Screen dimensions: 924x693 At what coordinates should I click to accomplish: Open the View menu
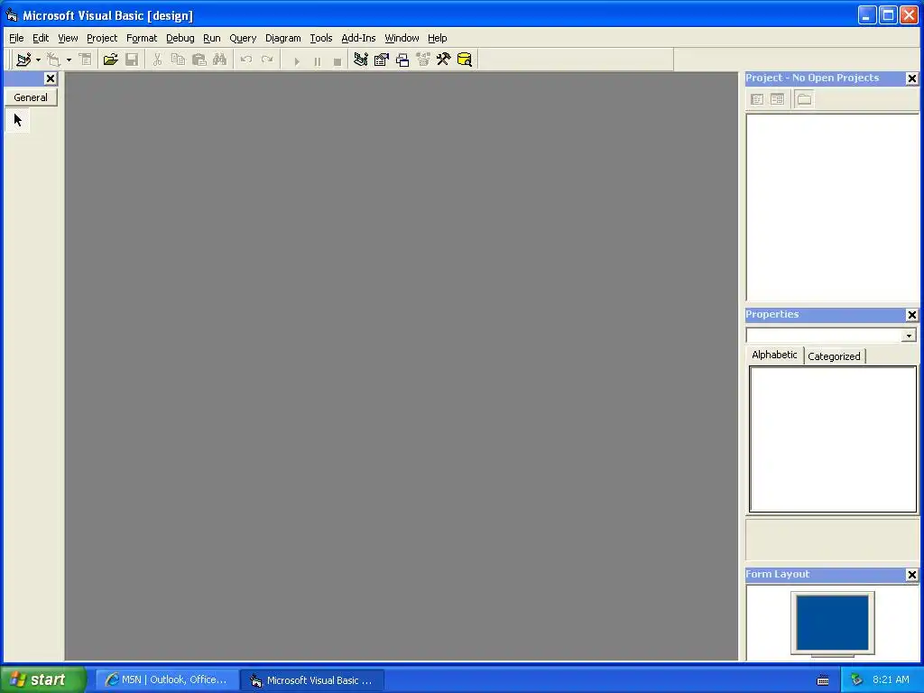(x=68, y=38)
